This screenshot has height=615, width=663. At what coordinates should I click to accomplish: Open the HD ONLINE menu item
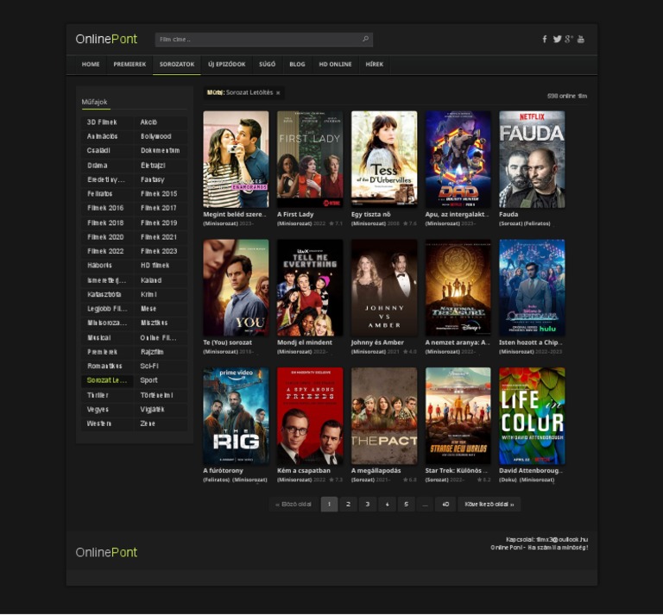[x=335, y=64]
